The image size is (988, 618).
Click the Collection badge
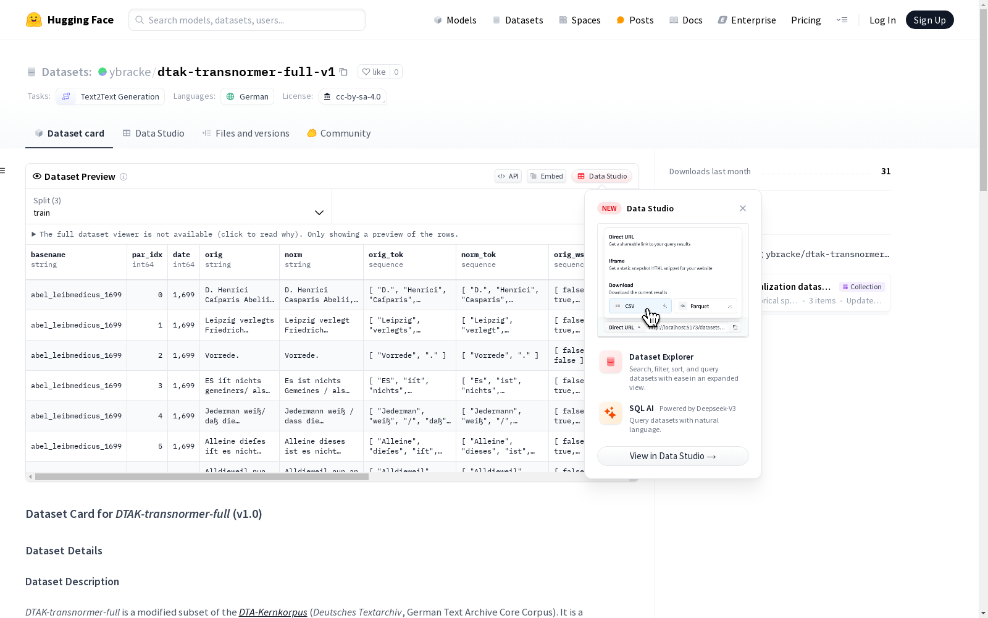point(863,287)
